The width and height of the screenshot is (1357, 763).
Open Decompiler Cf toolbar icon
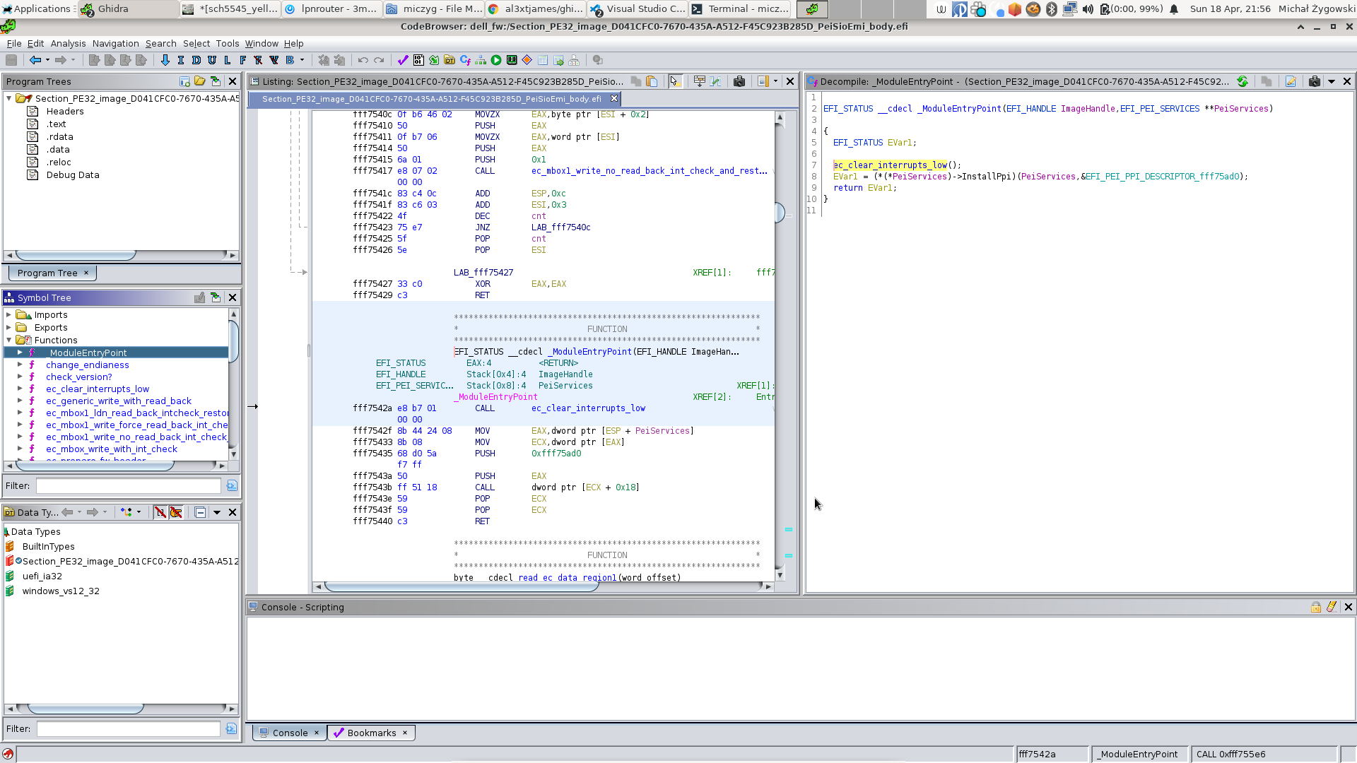(465, 60)
